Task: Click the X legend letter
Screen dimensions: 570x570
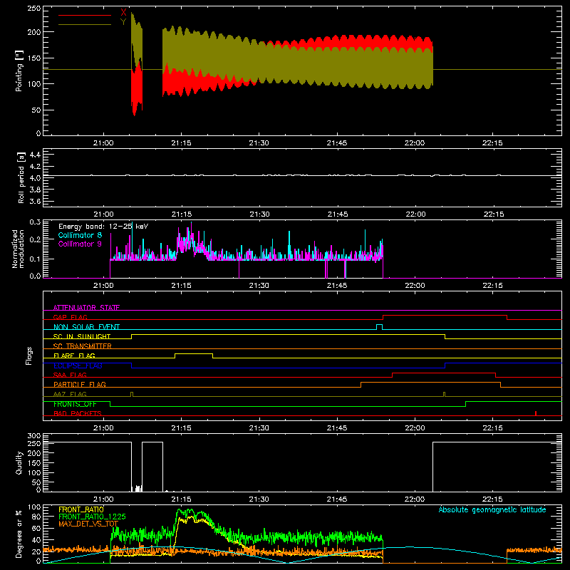Action: click(123, 13)
